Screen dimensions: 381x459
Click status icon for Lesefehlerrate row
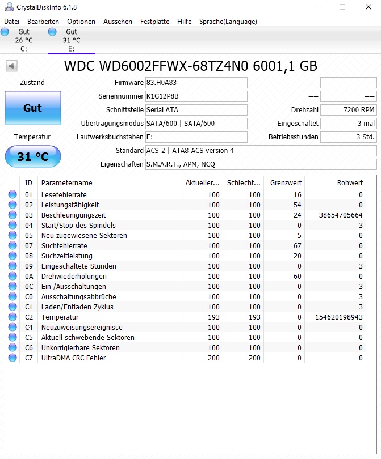(12, 194)
